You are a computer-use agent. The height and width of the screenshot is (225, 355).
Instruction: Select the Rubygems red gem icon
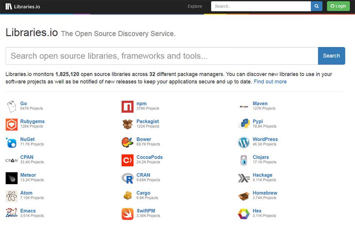point(12,124)
